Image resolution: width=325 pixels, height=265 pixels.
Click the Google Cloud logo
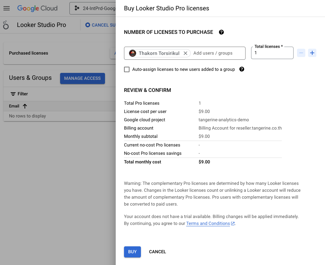(37, 8)
